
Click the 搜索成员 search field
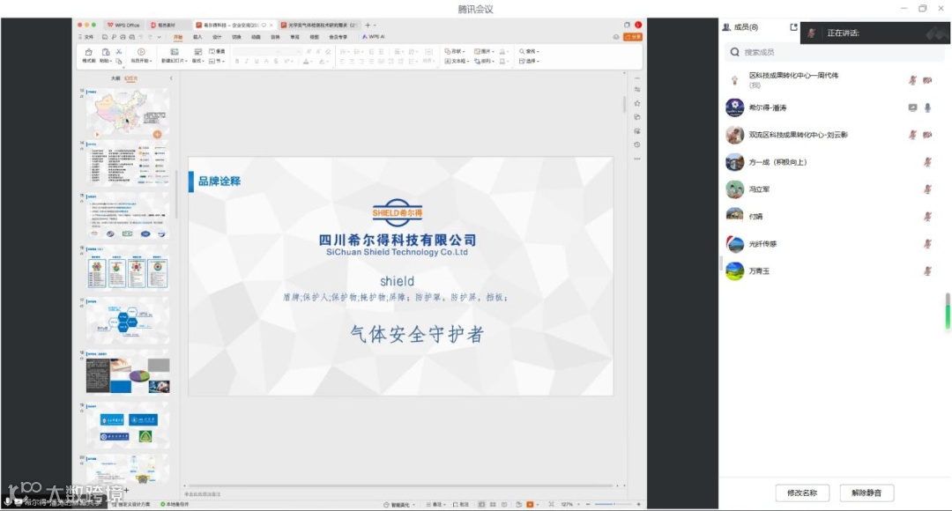click(x=835, y=52)
